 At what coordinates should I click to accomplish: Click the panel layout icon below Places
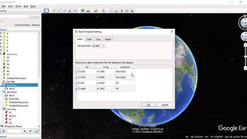click(3, 131)
